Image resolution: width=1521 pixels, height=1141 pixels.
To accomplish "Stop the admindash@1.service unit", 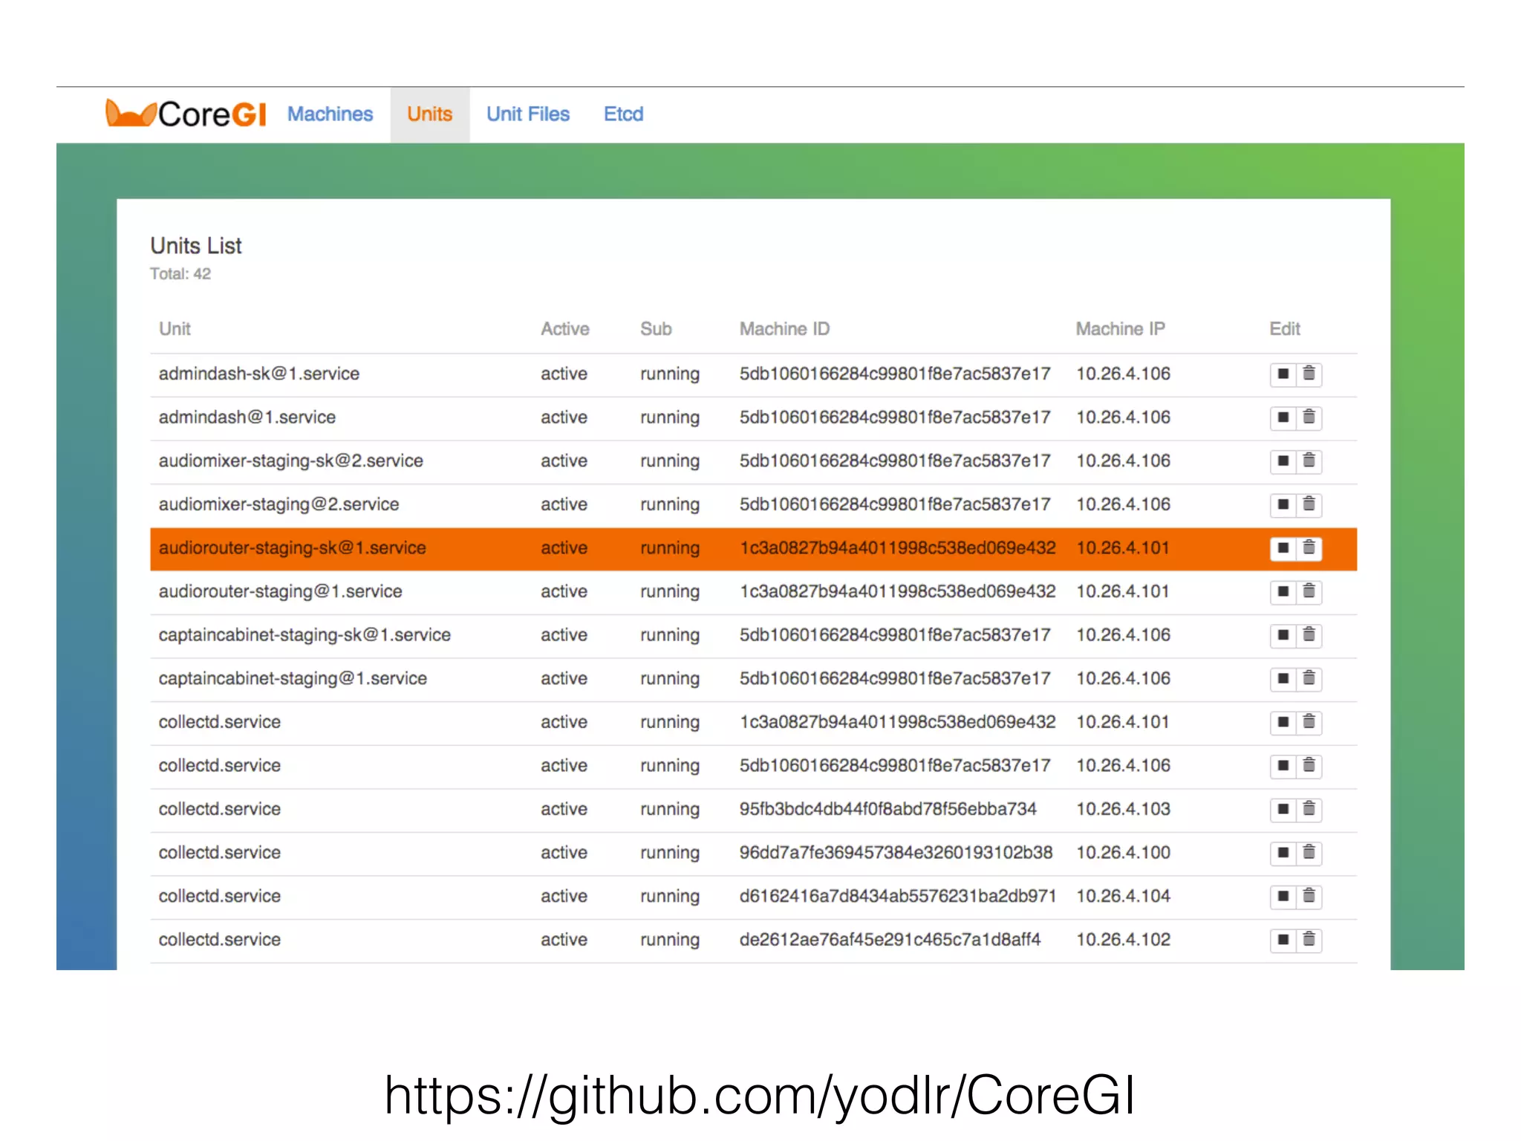I will (1283, 417).
